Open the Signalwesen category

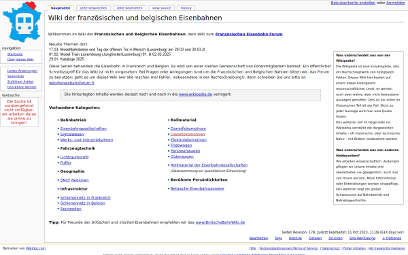(x=72, y=134)
